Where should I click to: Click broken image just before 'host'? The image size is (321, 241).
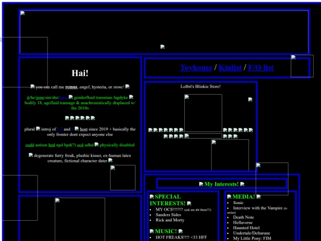[x=77, y=129]
